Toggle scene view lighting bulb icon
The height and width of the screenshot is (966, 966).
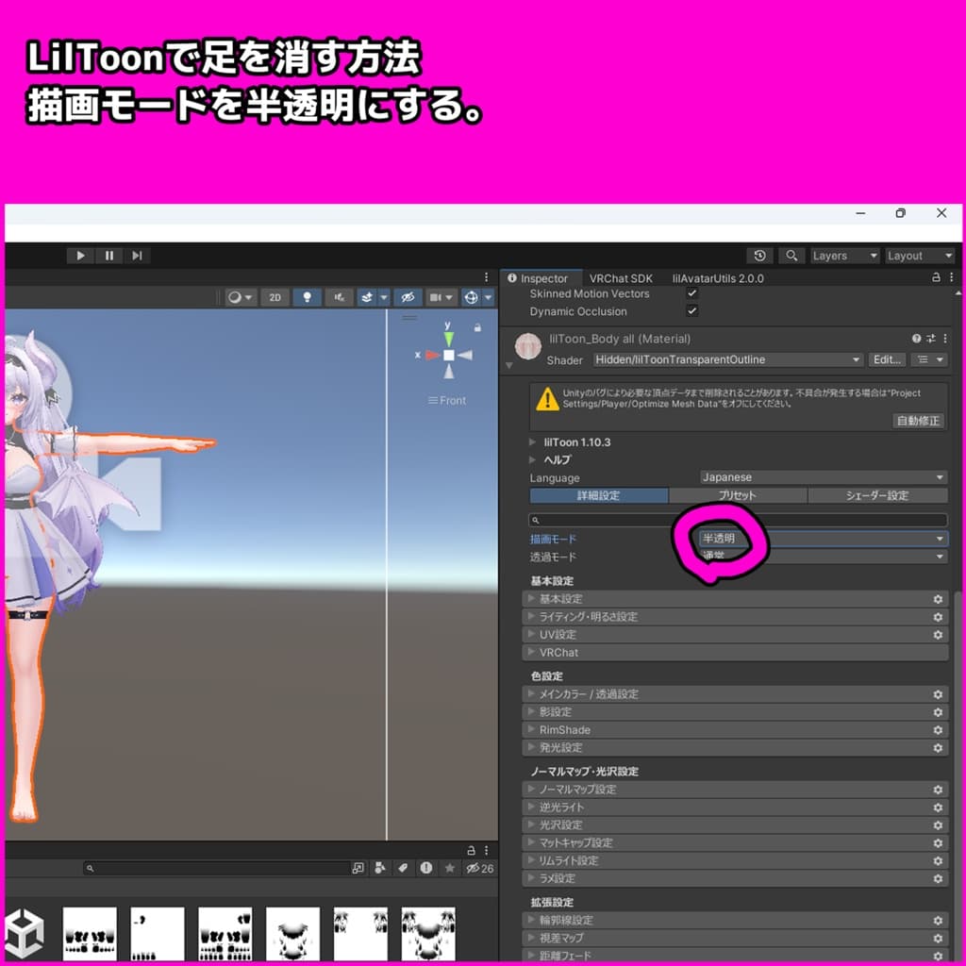(308, 296)
